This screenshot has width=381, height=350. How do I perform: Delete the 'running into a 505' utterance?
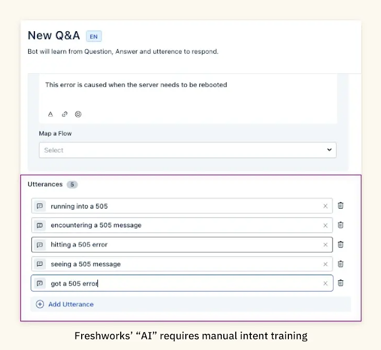pos(340,205)
